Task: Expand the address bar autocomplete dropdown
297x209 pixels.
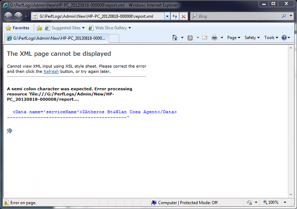Action: pos(167,16)
